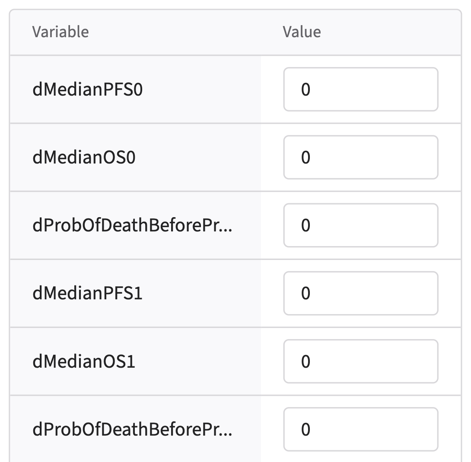Click the dMedianPFS0 value input field
471x462 pixels.
[361, 90]
